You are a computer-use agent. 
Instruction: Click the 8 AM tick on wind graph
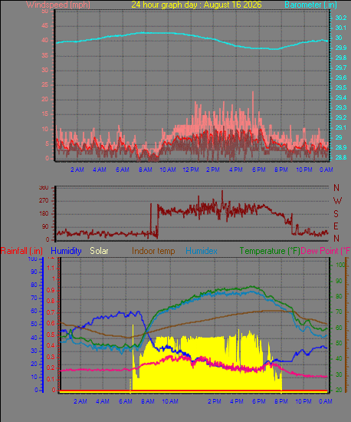click(146, 170)
